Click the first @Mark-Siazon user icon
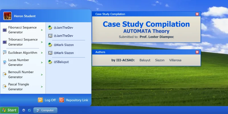The height and width of the screenshot is (114, 228). (x=50, y=45)
